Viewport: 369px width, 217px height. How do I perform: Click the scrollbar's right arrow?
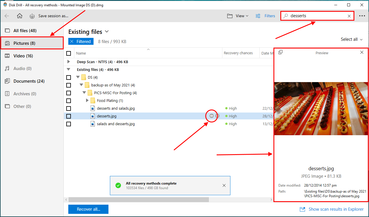tap(271, 199)
